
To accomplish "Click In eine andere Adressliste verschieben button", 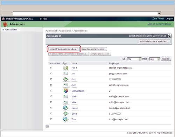I will coord(69,54).
